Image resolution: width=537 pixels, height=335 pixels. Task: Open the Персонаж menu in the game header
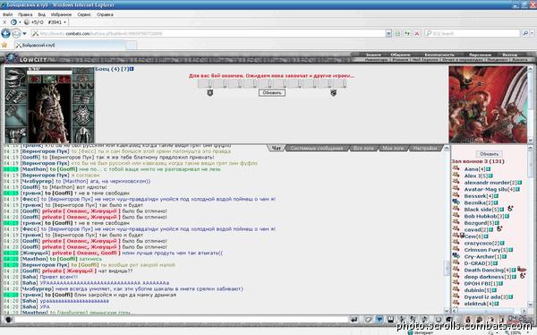coord(480,55)
